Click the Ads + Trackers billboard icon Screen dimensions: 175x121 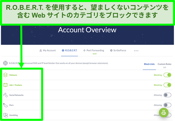(x=5, y=85)
